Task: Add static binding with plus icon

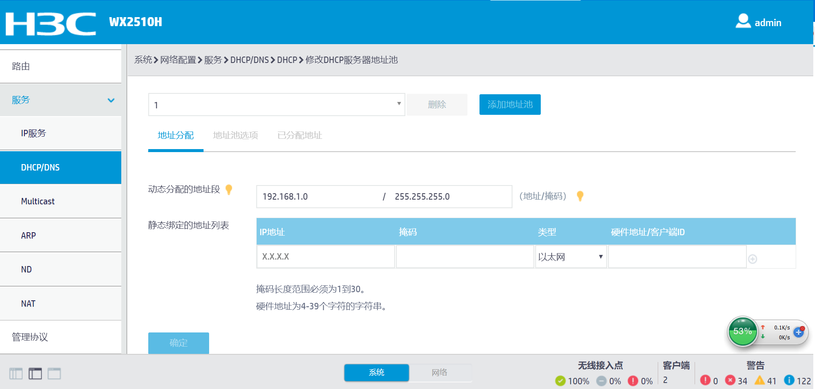Action: pos(752,259)
